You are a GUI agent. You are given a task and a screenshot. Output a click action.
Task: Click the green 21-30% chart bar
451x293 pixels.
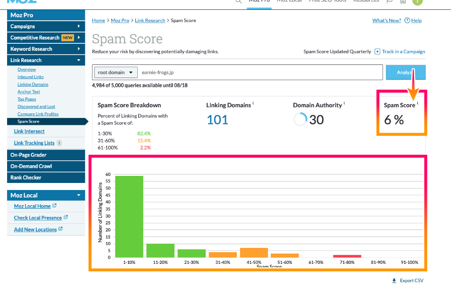pyautogui.click(x=192, y=253)
